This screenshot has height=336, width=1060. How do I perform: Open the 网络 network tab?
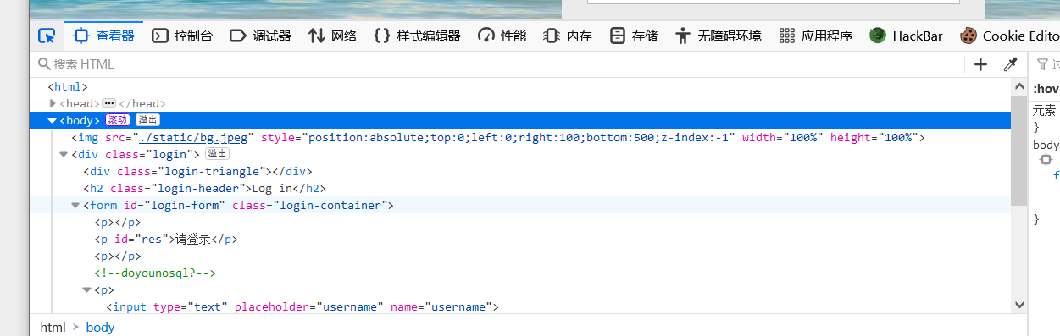[x=332, y=36]
